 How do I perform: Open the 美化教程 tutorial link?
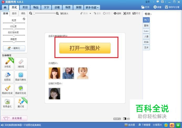point(14,118)
